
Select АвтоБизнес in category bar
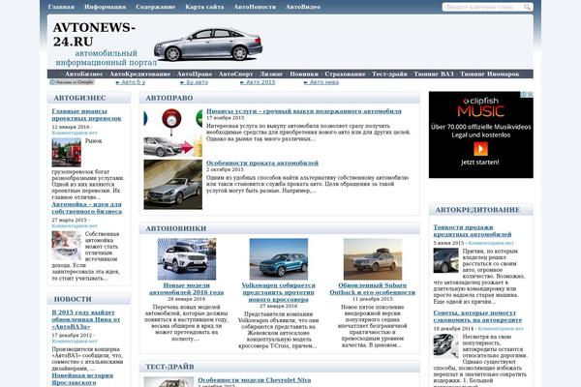84,74
